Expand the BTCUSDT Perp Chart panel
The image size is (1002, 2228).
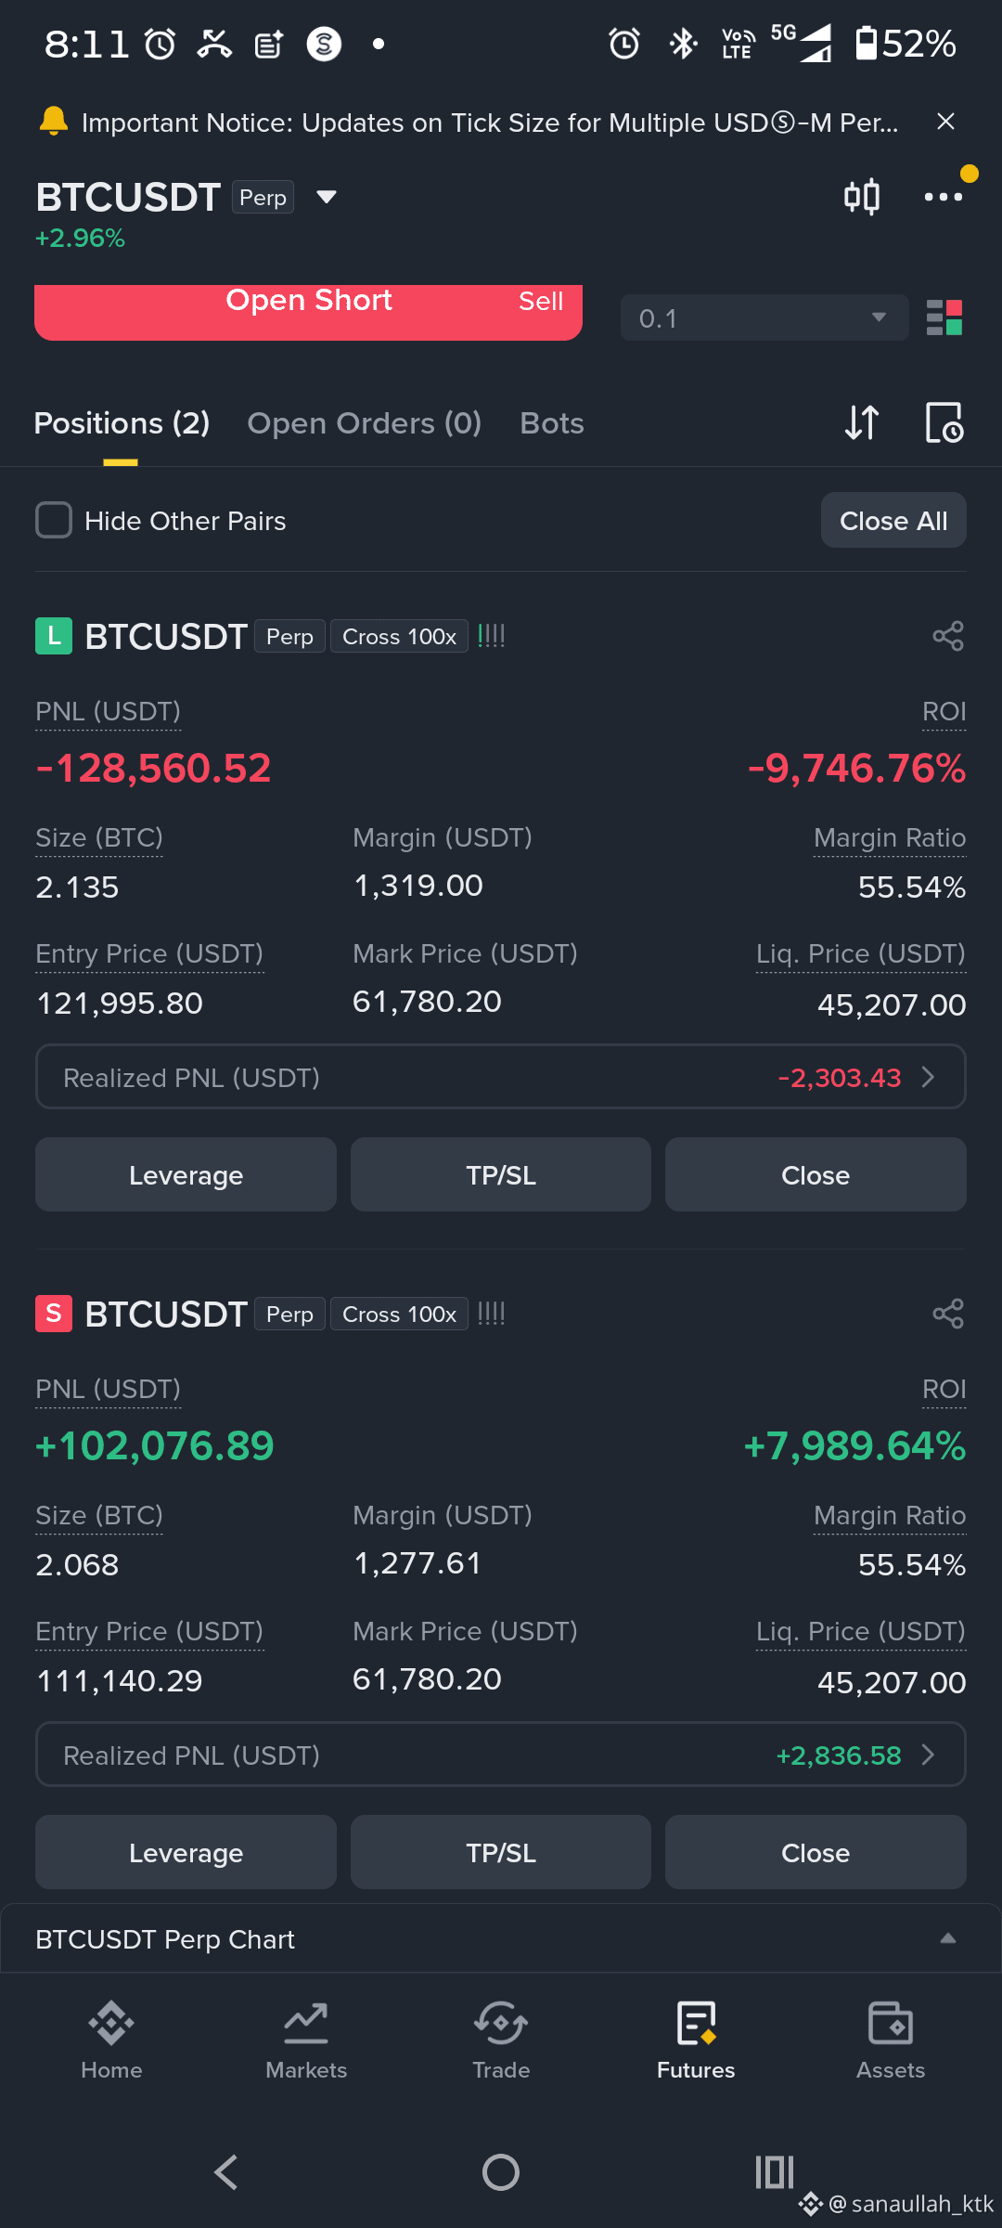pyautogui.click(x=501, y=1939)
